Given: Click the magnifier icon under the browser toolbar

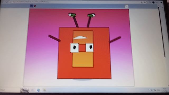Looking at the screenshot, I should (x=161, y=7).
